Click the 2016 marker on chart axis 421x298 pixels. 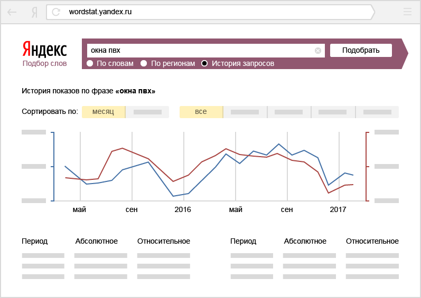183,209
